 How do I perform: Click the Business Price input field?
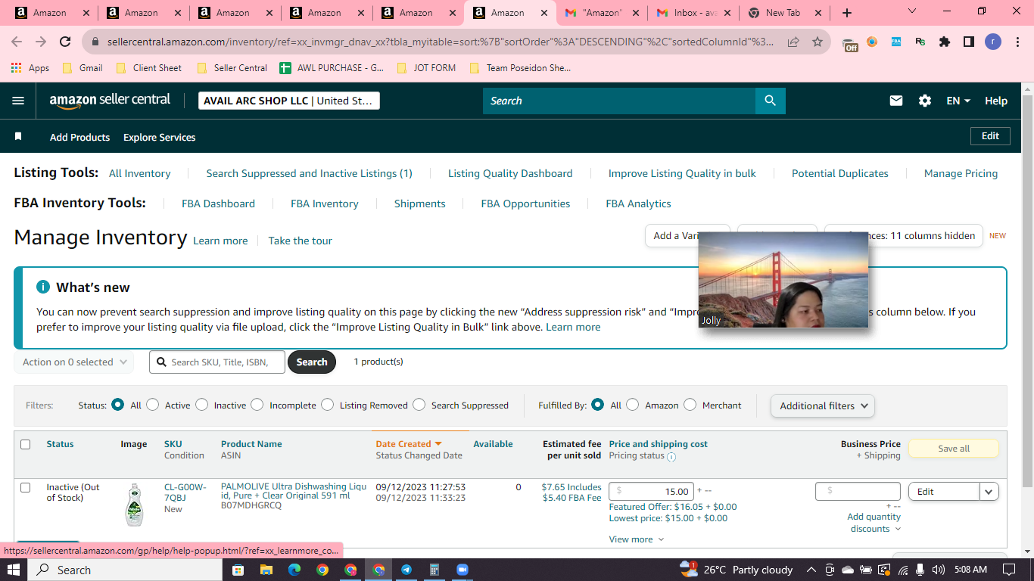pos(858,491)
